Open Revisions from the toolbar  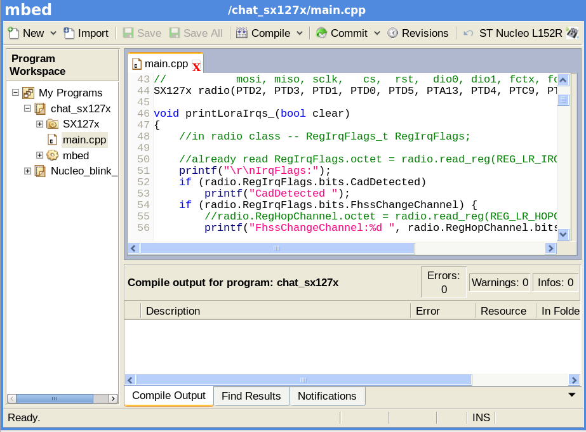point(418,33)
